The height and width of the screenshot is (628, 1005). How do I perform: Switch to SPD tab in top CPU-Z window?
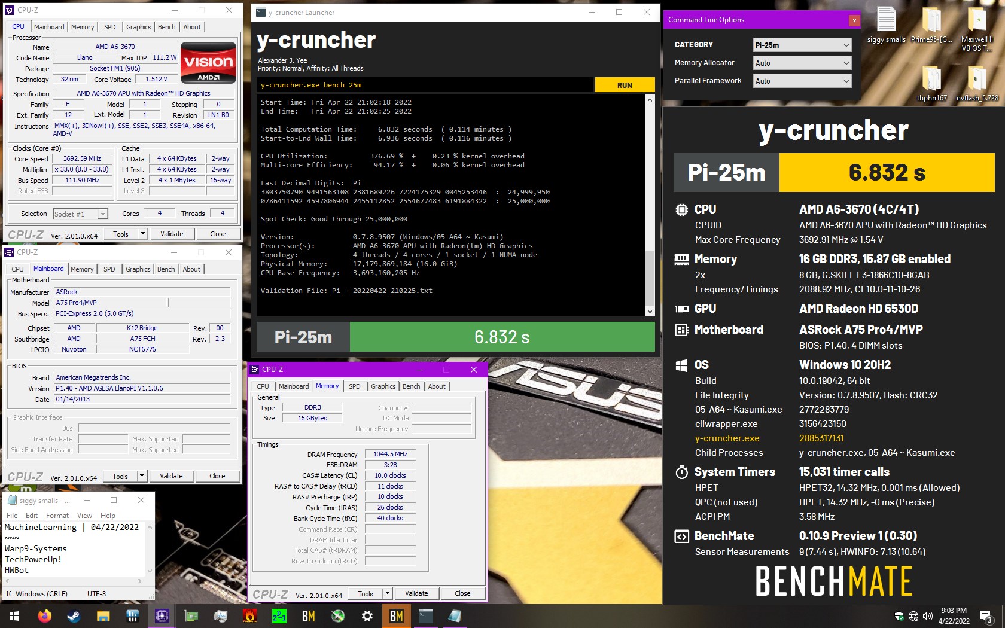109,27
